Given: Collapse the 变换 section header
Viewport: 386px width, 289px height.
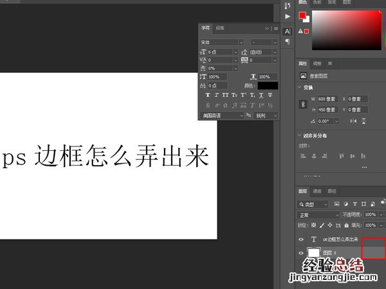Looking at the screenshot, I should 309,87.
